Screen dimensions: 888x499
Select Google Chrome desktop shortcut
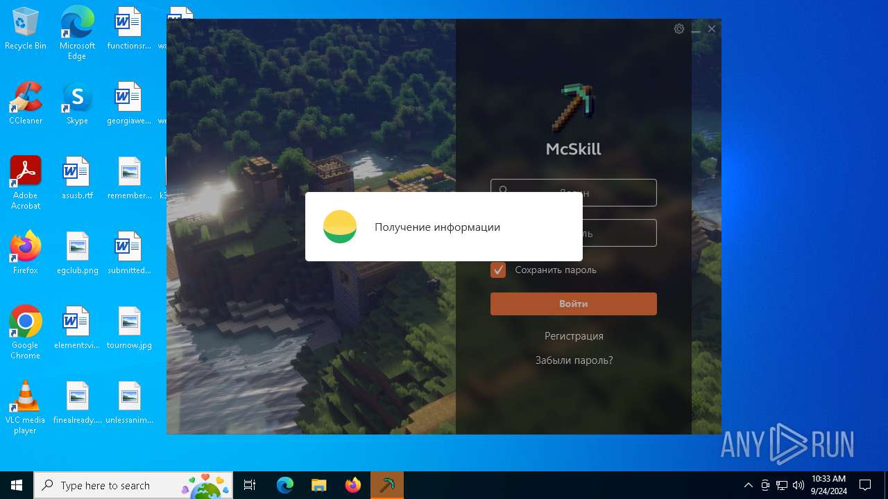(26, 333)
